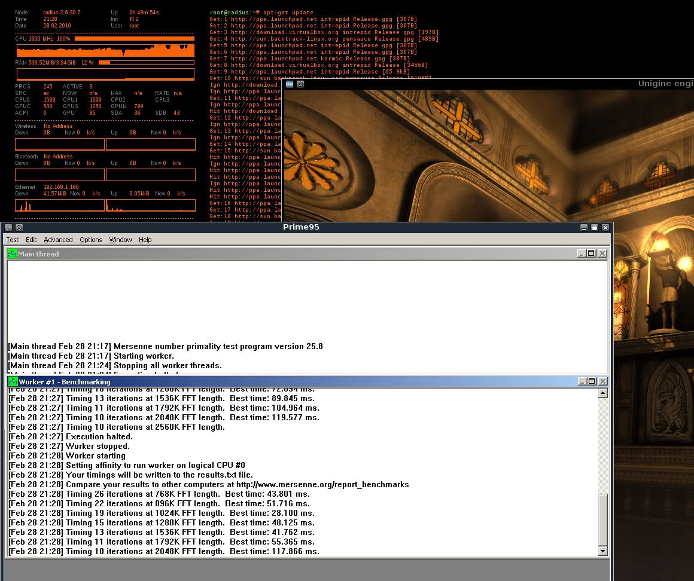
Task: Click the up arrow of Worker #1 scrollbar
Action: point(603,393)
